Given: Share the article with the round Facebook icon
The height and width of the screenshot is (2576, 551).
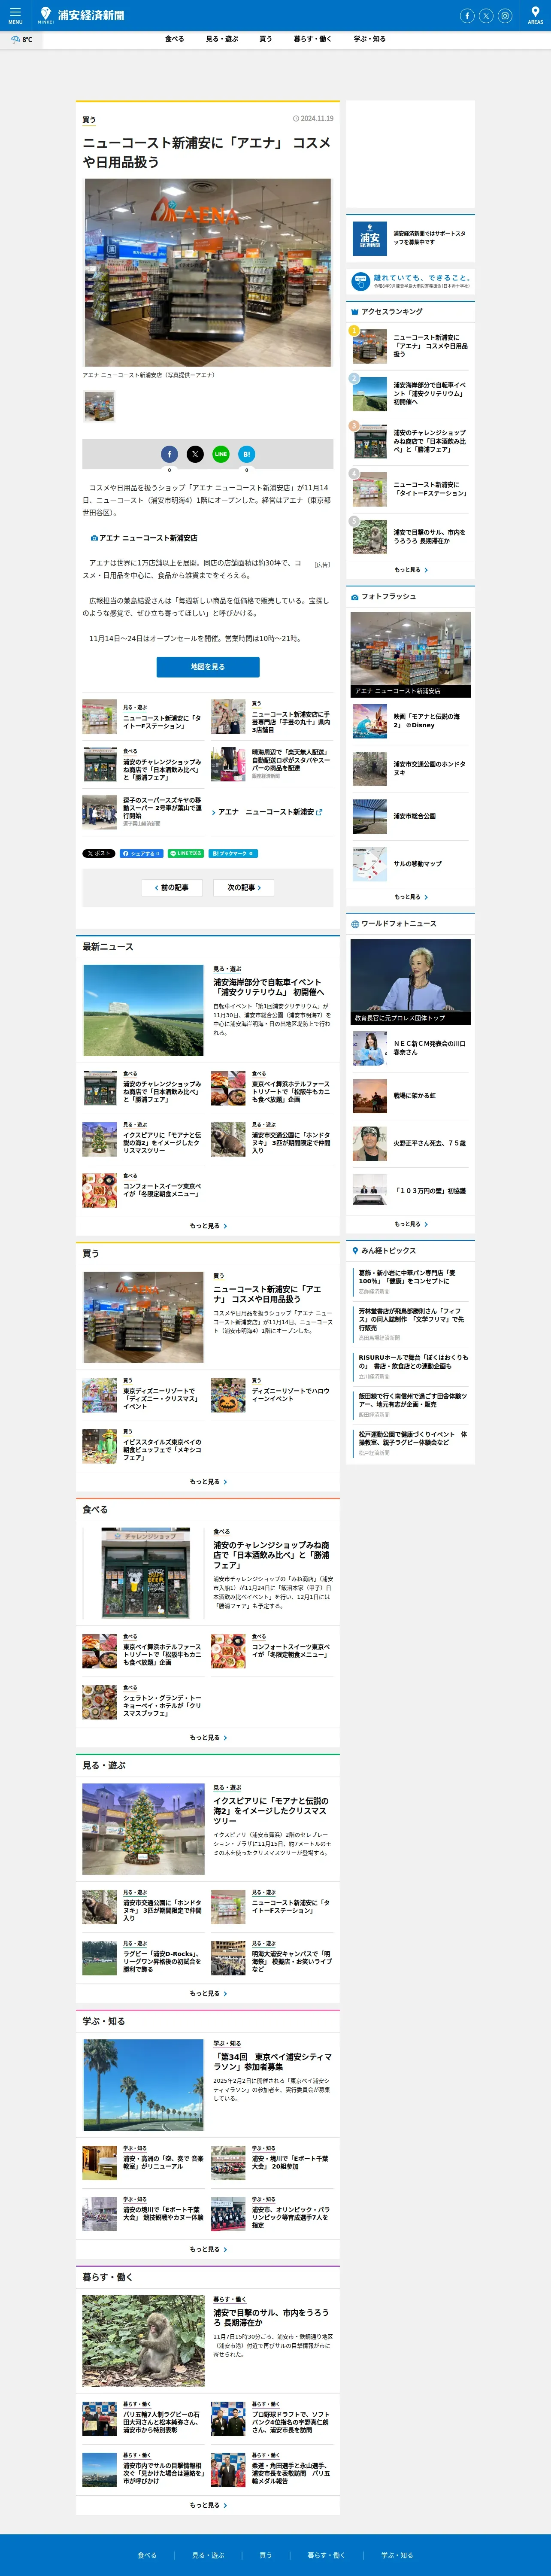Looking at the screenshot, I should [169, 454].
